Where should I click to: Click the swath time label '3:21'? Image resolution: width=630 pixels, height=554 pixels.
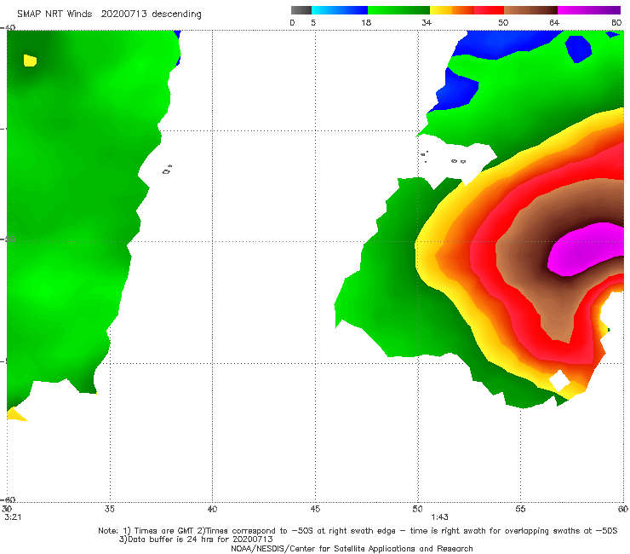point(13,517)
